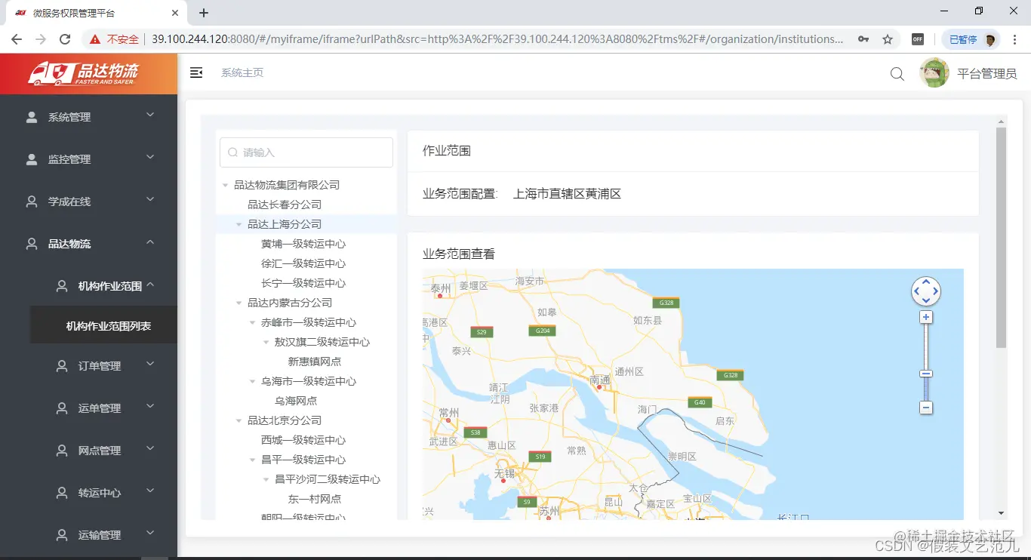Click the search magnifier icon in top bar

point(897,73)
